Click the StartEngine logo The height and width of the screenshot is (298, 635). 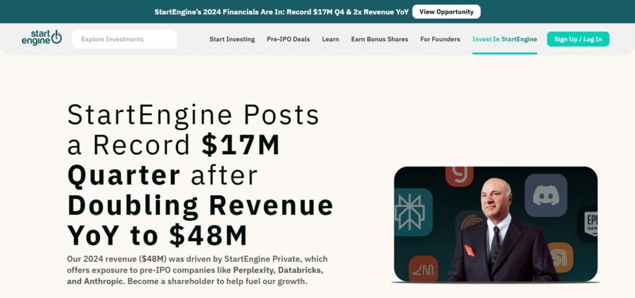[x=42, y=38]
